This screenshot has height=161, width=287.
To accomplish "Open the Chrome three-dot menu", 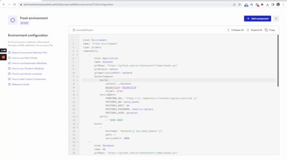I will coord(283,4).
